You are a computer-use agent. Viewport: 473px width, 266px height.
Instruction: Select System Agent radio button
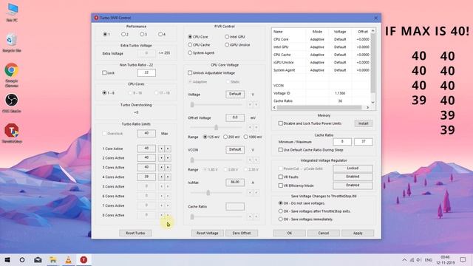click(190, 52)
